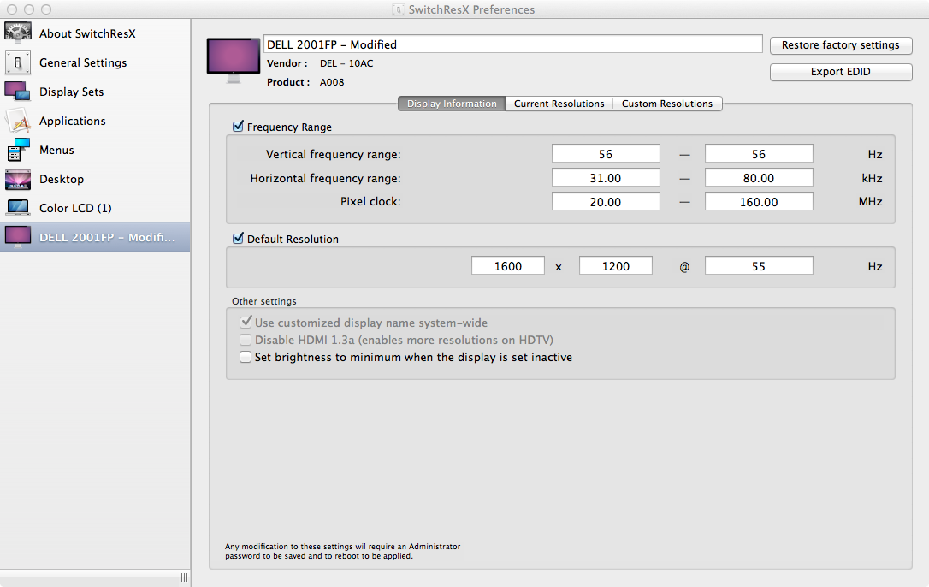
Task: Uncheck the Frequency Range checkbox
Action: pyautogui.click(x=238, y=127)
